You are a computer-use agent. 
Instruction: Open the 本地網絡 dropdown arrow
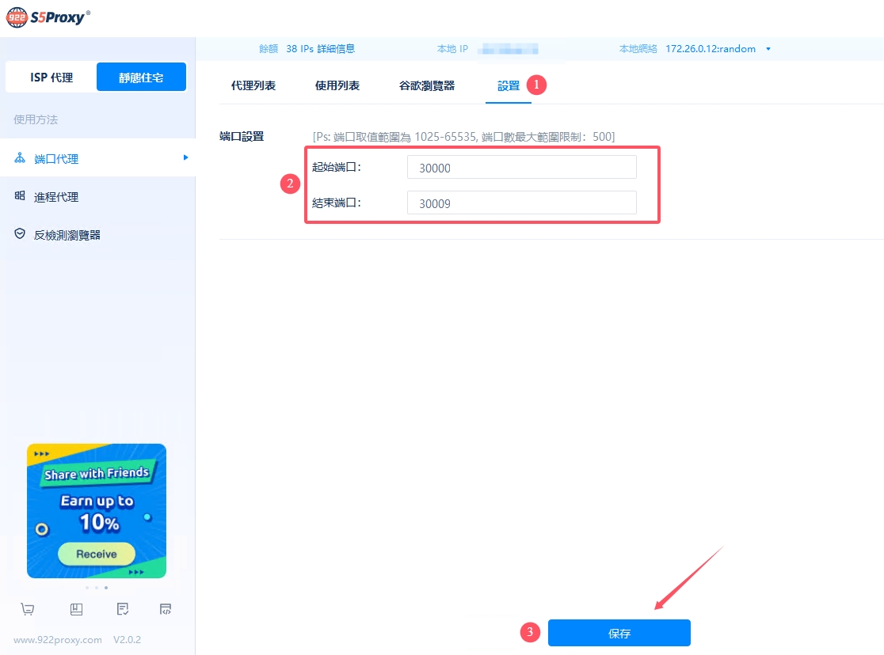768,49
